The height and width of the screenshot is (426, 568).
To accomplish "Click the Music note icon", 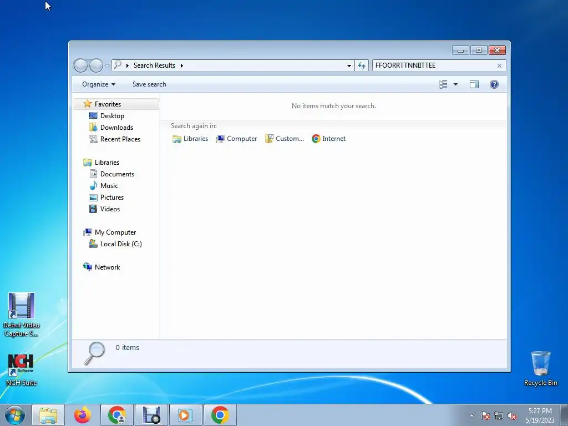I will tap(93, 185).
